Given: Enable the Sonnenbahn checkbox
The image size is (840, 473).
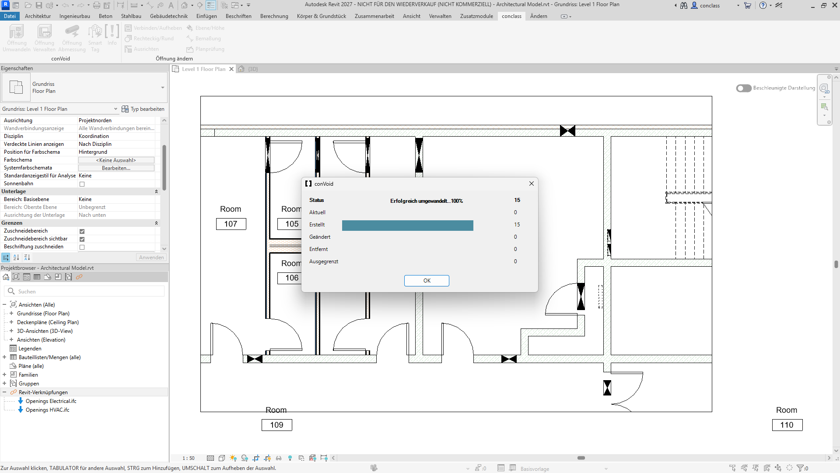Looking at the screenshot, I should [82, 184].
